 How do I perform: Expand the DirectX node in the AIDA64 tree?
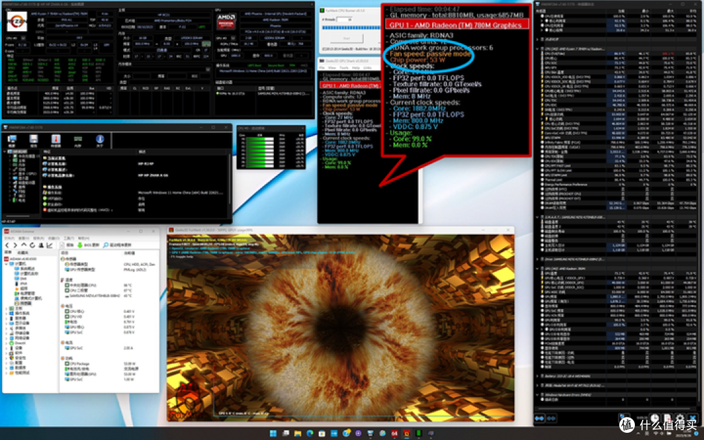click(7, 343)
